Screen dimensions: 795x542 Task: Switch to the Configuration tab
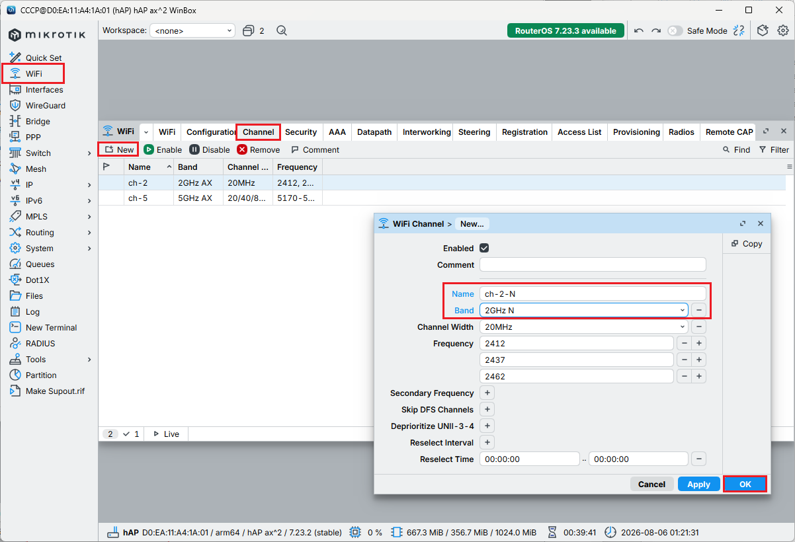pos(211,132)
